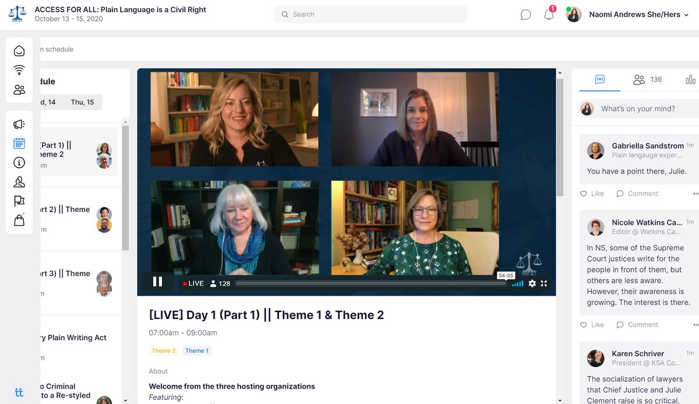This screenshot has width=699, height=404.
Task: Open the shop bag icon in sidebar
Action: (19, 219)
